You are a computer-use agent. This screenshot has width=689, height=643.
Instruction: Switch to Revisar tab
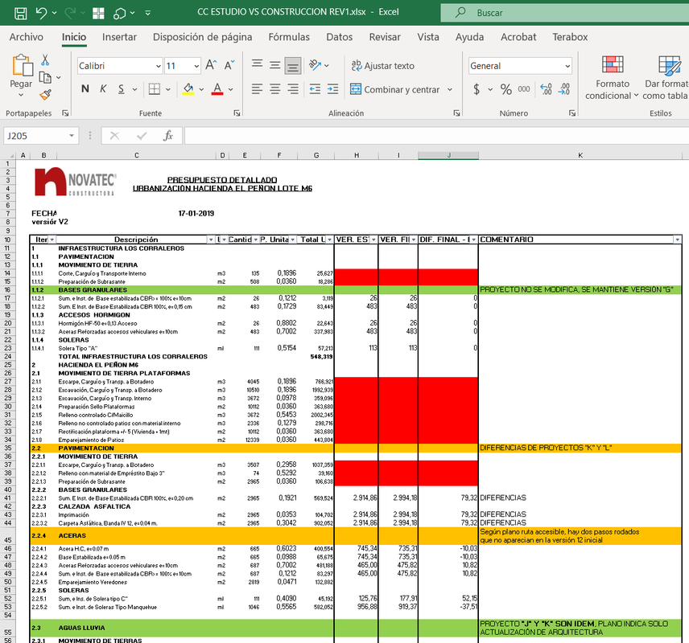tap(385, 37)
